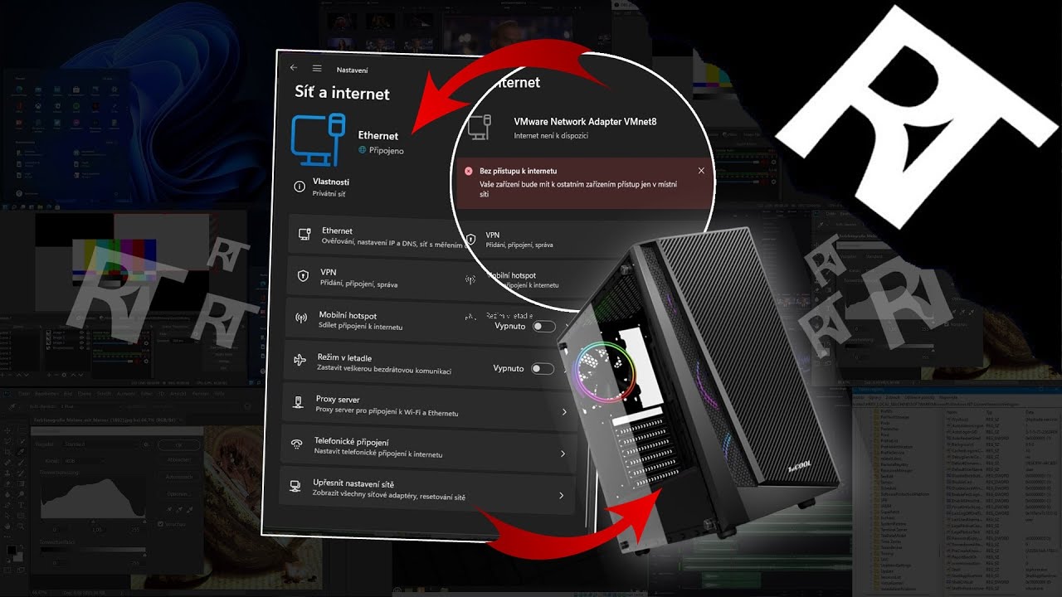Image resolution: width=1062 pixels, height=597 pixels.
Task: Click the VPN shield icon inside the circle
Action: tap(470, 240)
